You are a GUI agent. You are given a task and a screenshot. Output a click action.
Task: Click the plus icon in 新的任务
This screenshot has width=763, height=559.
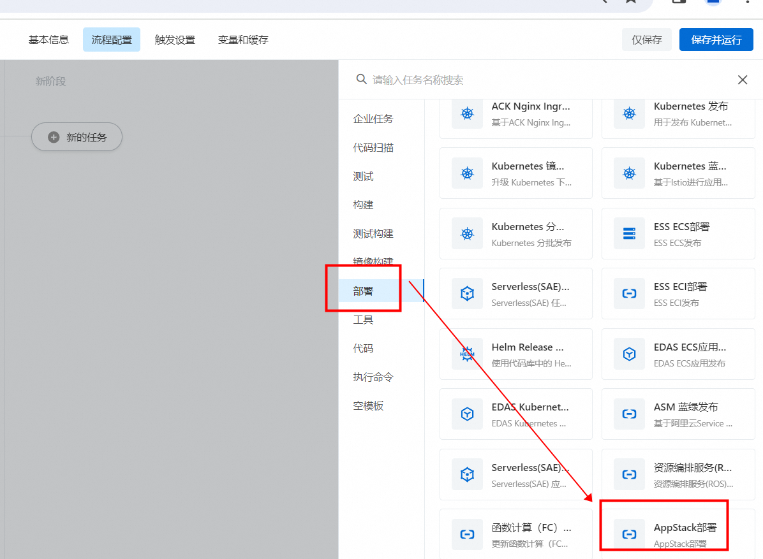[54, 137]
